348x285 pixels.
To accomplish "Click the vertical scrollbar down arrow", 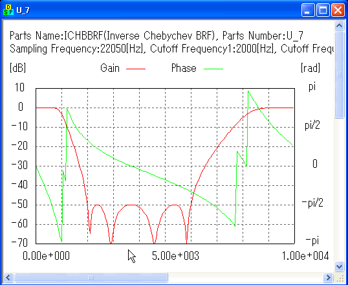I will 339,266.
